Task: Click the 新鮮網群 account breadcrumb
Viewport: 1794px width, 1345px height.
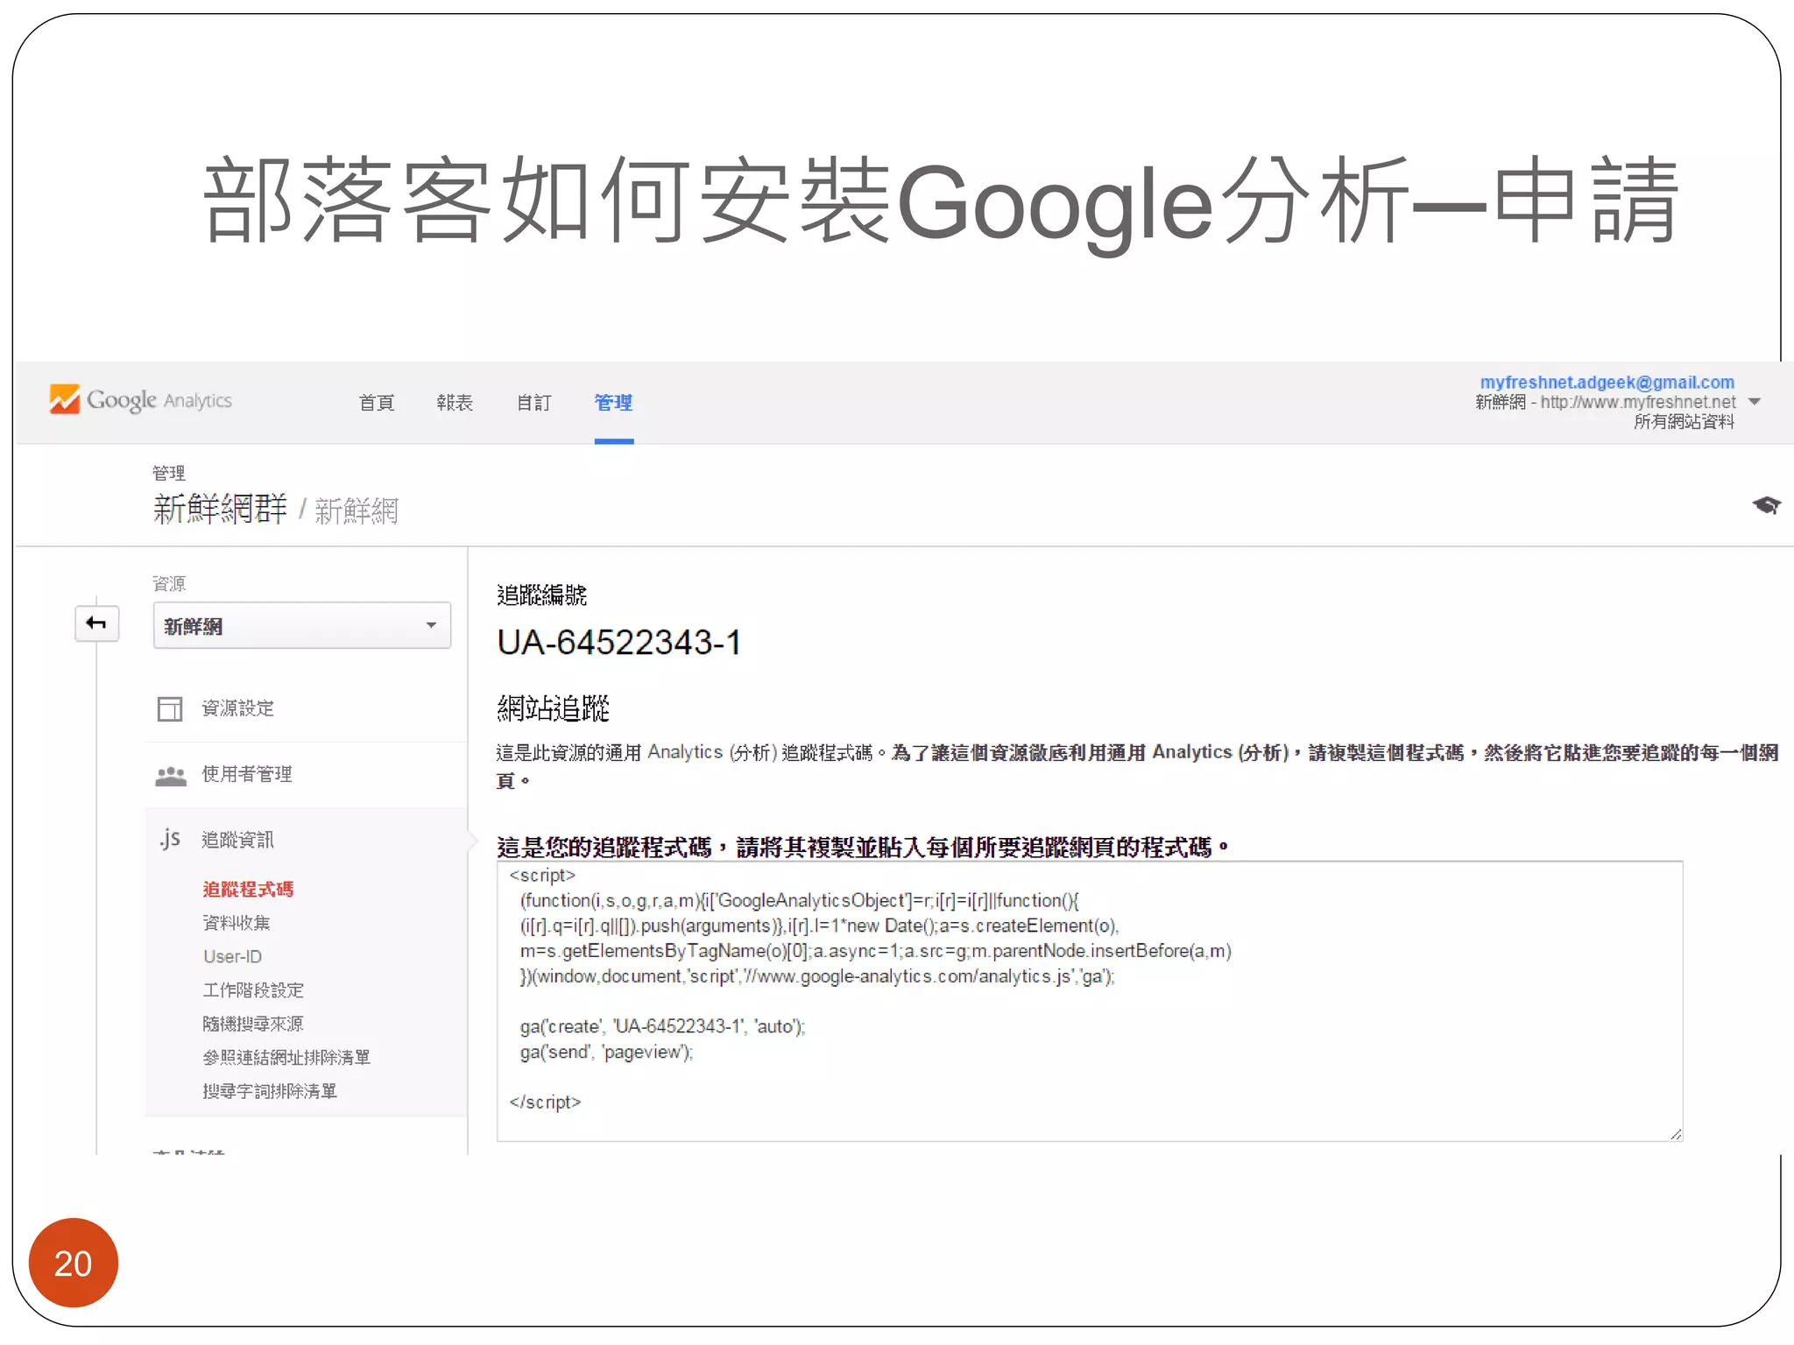Action: coord(220,509)
